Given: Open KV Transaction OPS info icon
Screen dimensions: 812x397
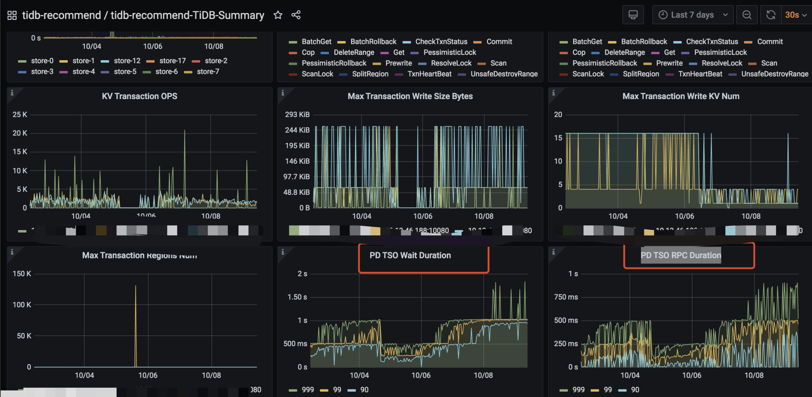Looking at the screenshot, I should click(x=12, y=93).
